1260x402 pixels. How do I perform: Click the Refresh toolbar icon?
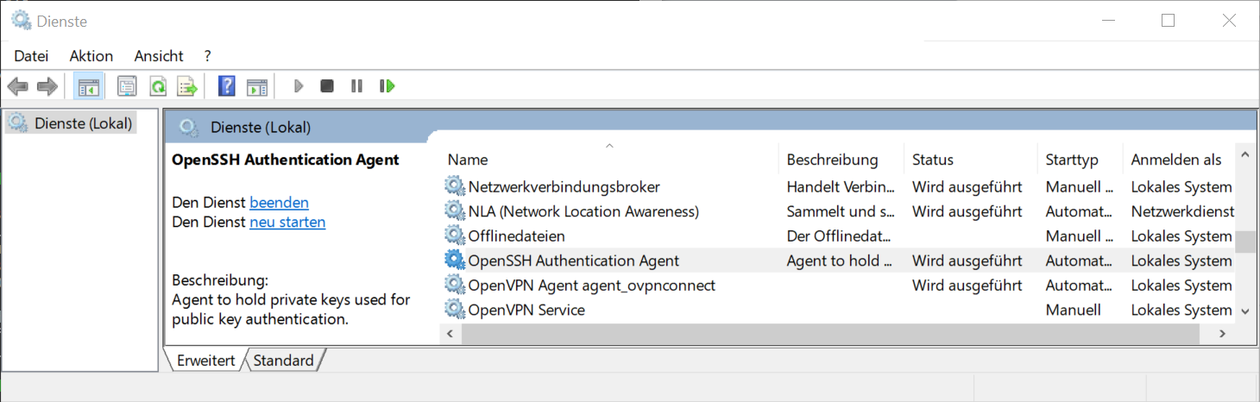coord(157,86)
